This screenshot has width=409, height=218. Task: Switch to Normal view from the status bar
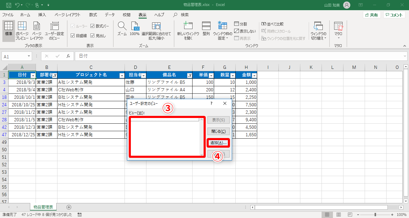pyautogui.click(x=327, y=214)
